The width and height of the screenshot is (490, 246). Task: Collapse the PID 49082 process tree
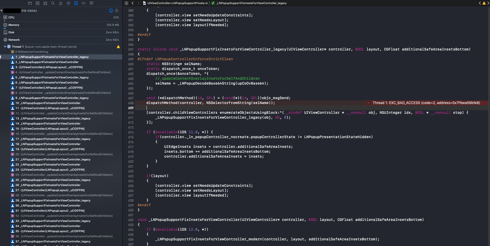[x=2, y=11]
